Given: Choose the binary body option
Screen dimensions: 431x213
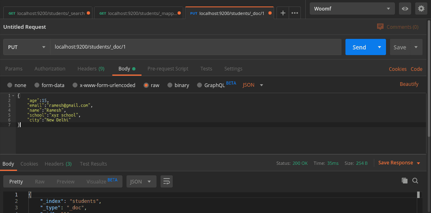Looking at the screenshot, I should coord(171,85).
